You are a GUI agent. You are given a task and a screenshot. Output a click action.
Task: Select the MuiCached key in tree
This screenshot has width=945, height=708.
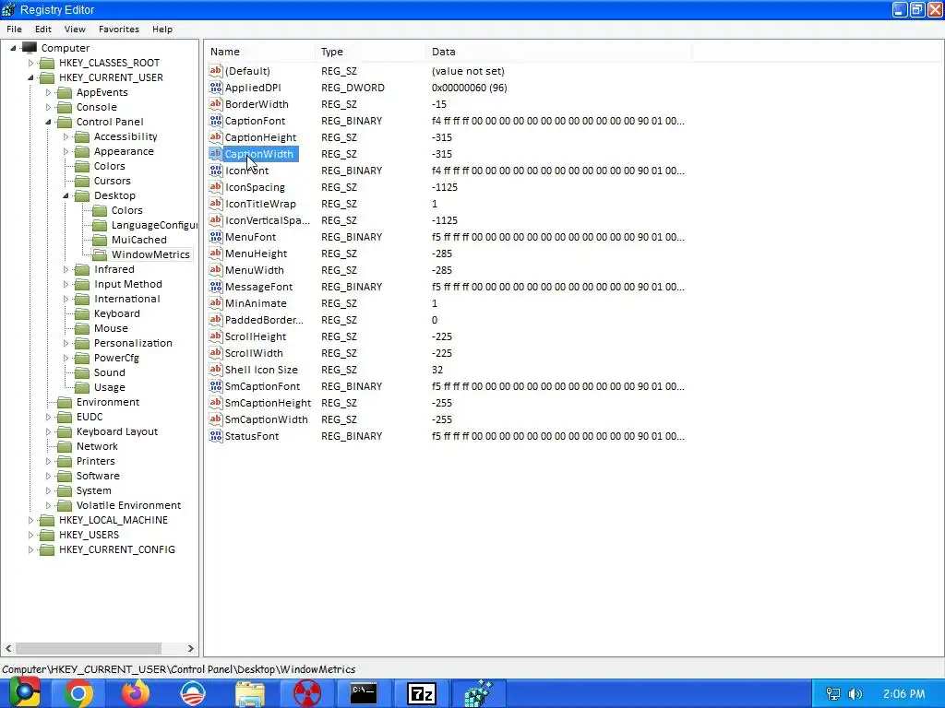[x=138, y=240]
